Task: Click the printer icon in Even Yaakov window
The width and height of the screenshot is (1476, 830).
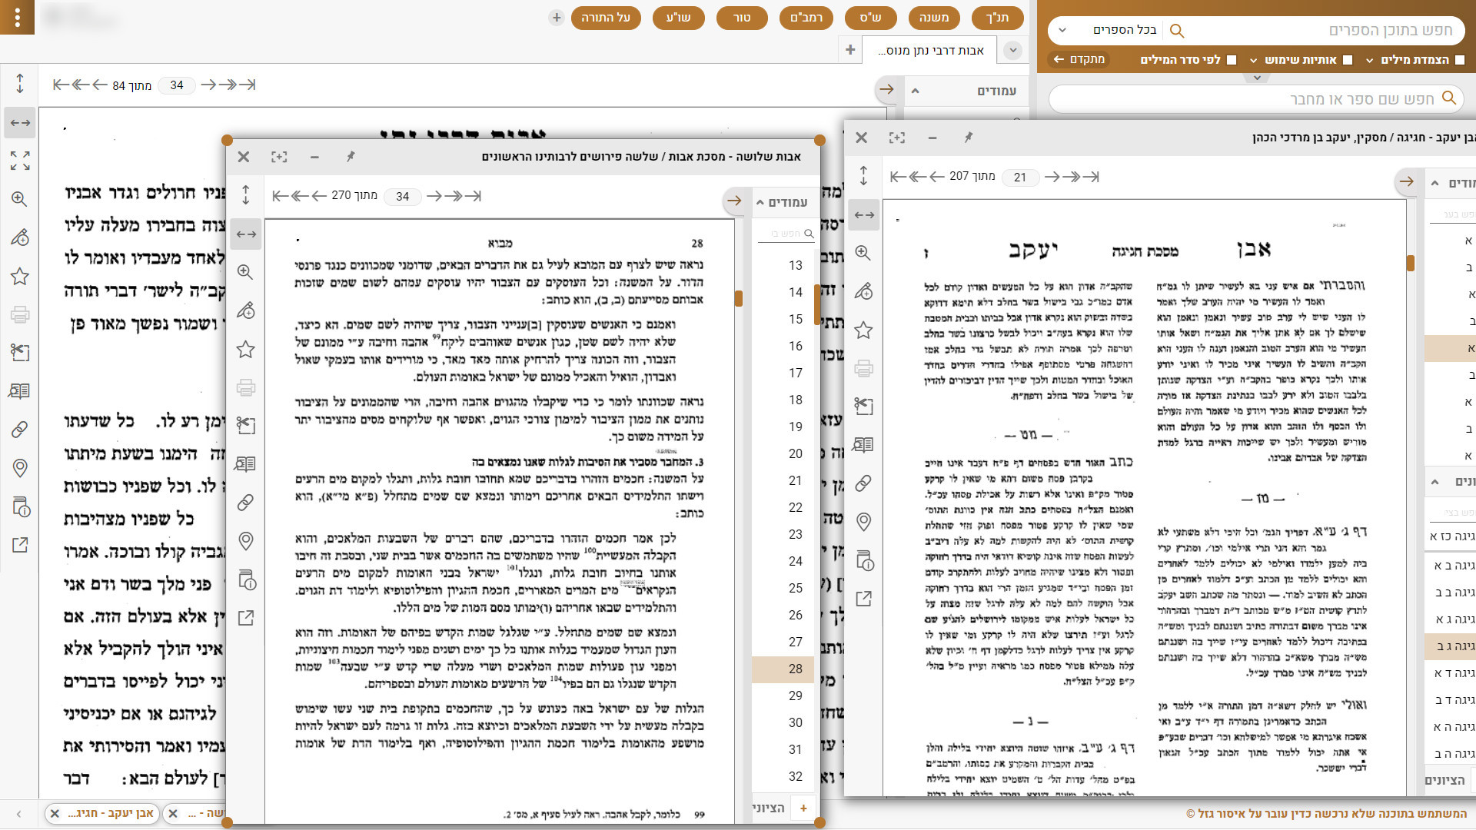Action: (x=863, y=368)
